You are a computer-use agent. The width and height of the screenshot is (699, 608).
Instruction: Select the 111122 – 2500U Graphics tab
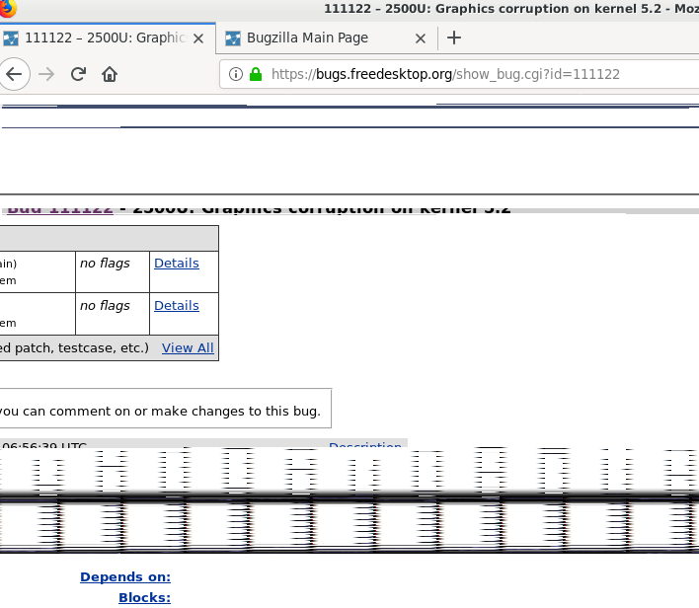click(x=99, y=38)
